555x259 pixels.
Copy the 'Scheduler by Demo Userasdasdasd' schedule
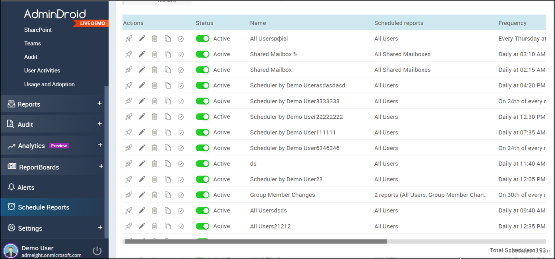168,85
